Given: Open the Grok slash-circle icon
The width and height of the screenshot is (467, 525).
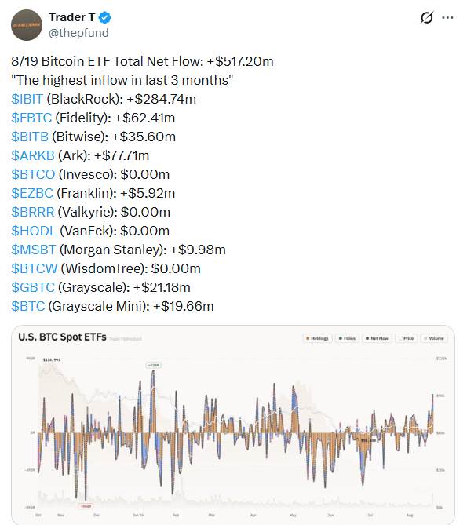Looking at the screenshot, I should pos(427,17).
